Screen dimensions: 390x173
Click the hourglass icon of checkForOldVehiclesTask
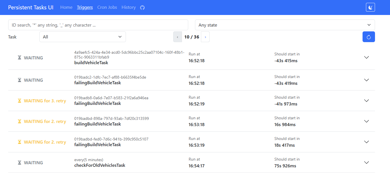tap(20, 163)
